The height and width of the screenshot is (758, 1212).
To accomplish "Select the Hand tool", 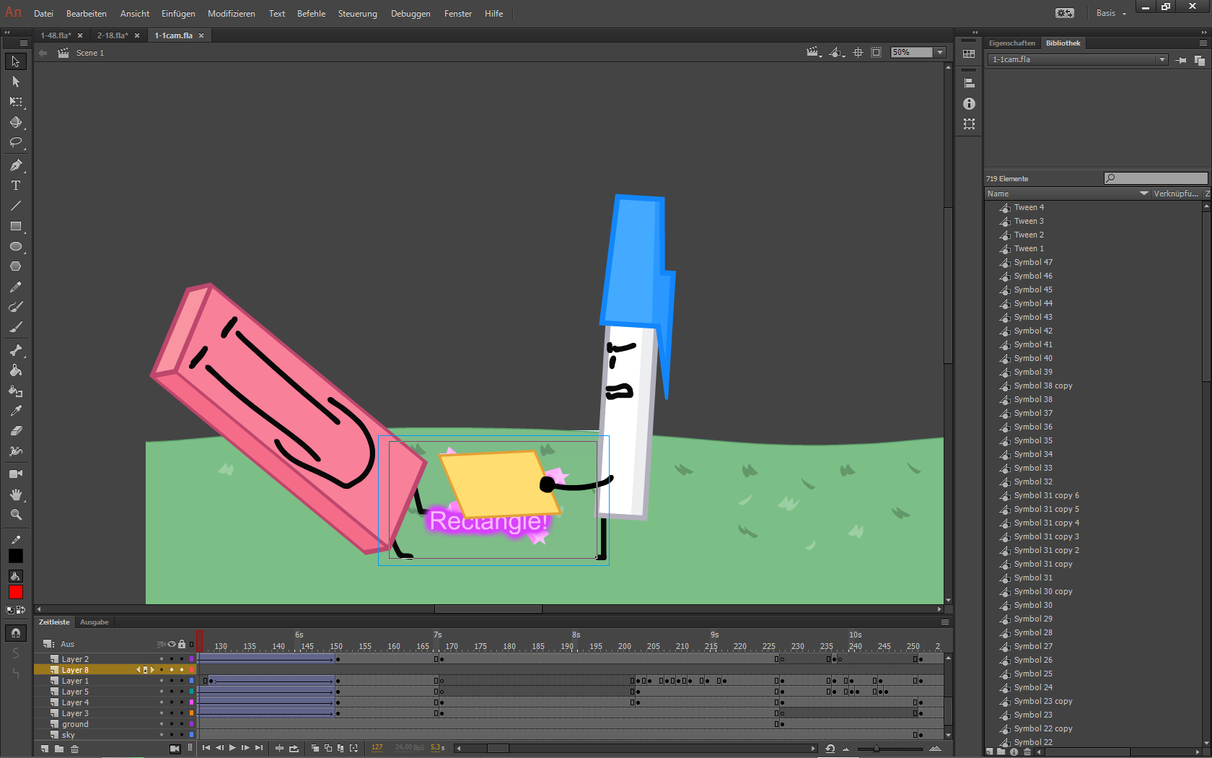I will coord(16,495).
